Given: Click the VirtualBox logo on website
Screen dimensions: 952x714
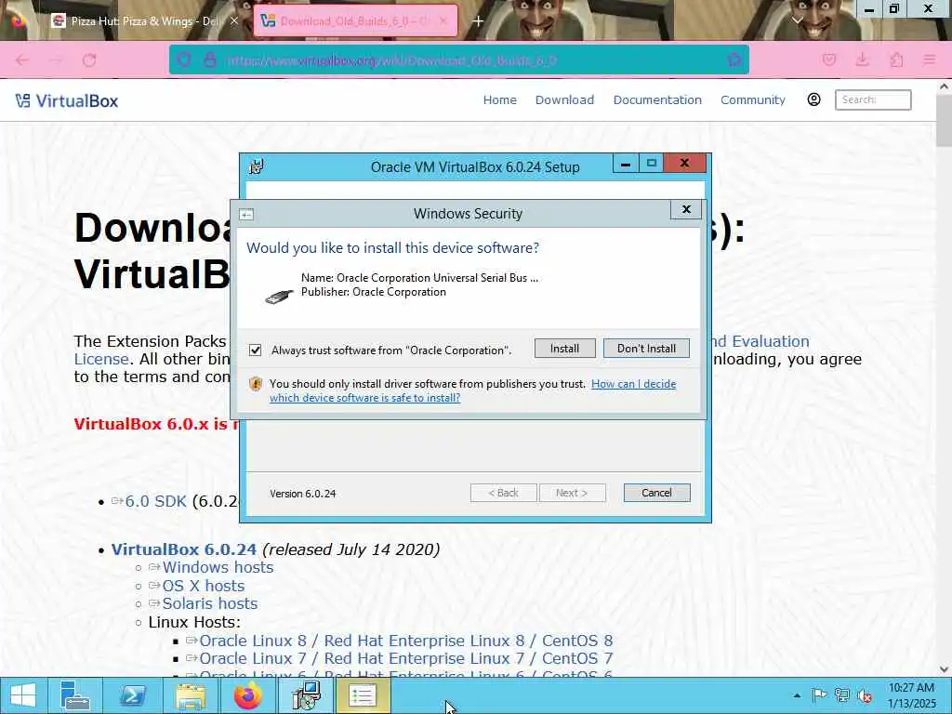Looking at the screenshot, I should (x=67, y=100).
